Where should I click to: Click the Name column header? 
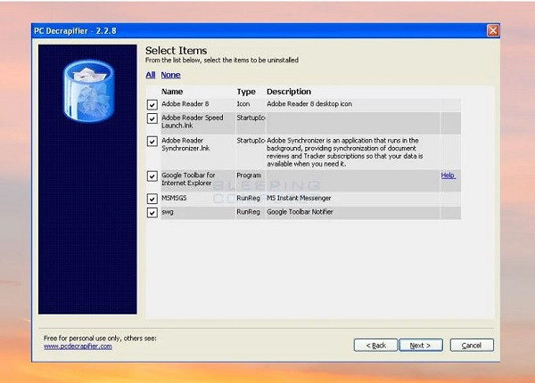click(172, 92)
